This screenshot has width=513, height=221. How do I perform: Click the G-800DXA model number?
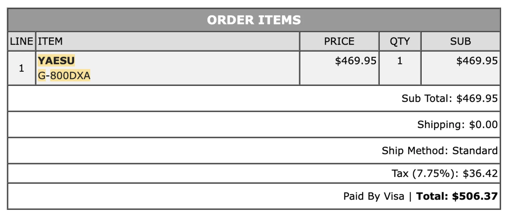coord(64,75)
